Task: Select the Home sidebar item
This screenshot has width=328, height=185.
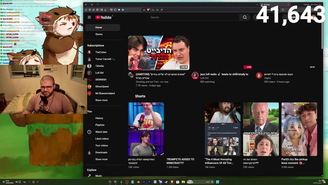Action: pyautogui.click(x=102, y=27)
